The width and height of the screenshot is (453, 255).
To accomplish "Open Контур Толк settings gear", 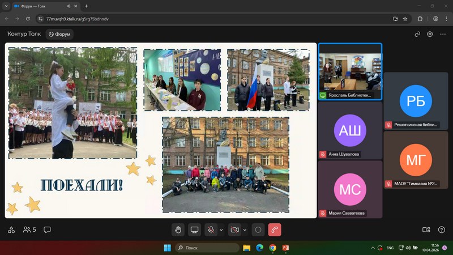I will point(430,34).
